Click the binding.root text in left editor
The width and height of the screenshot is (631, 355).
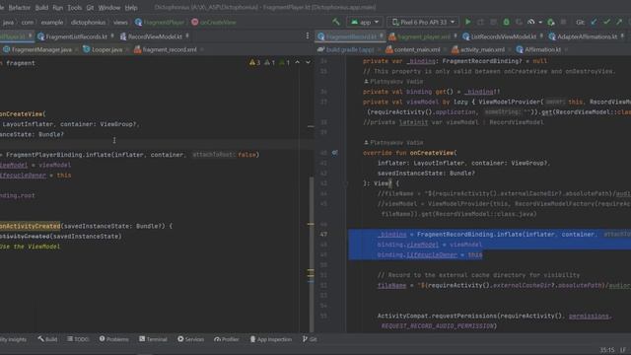[18, 195]
